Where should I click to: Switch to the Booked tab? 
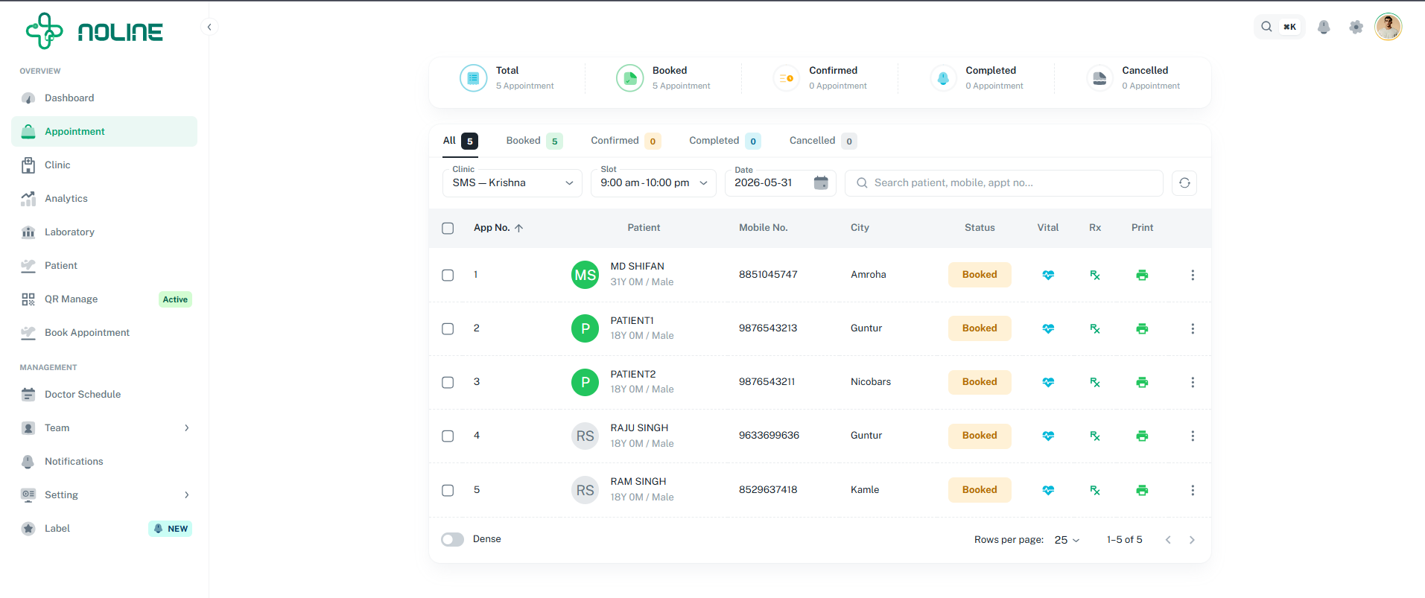coord(534,141)
